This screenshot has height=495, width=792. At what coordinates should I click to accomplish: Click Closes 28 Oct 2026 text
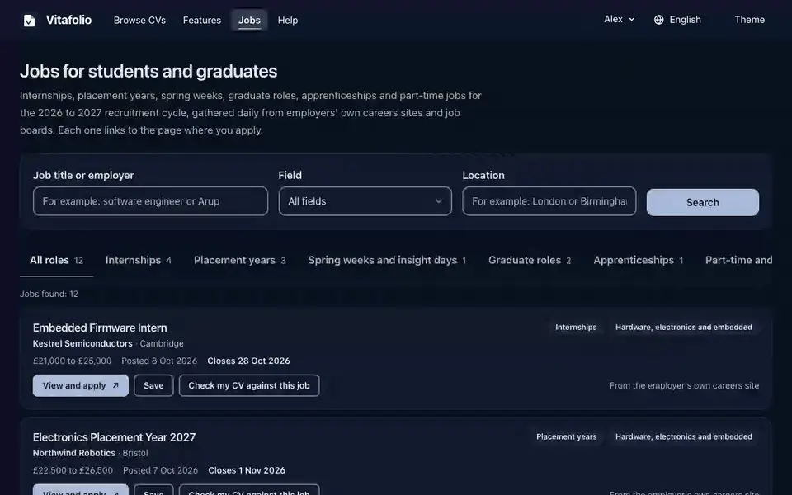248,361
